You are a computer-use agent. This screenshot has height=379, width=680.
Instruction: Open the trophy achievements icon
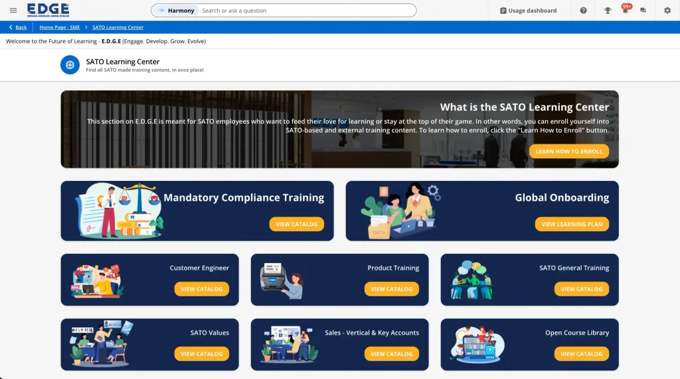point(608,11)
